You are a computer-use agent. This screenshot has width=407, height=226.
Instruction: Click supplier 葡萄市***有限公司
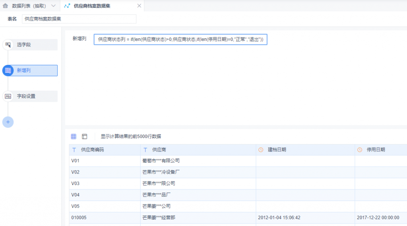(161, 161)
